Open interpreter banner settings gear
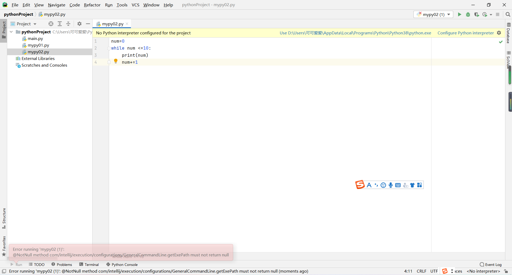 499,33
